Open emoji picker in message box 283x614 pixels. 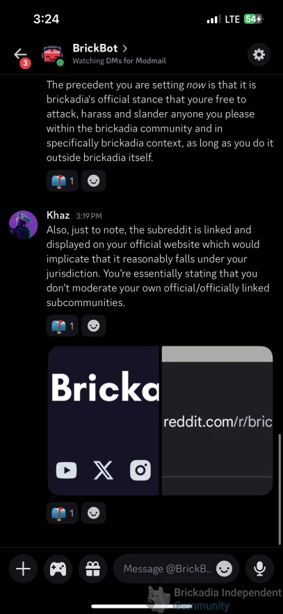(225, 569)
